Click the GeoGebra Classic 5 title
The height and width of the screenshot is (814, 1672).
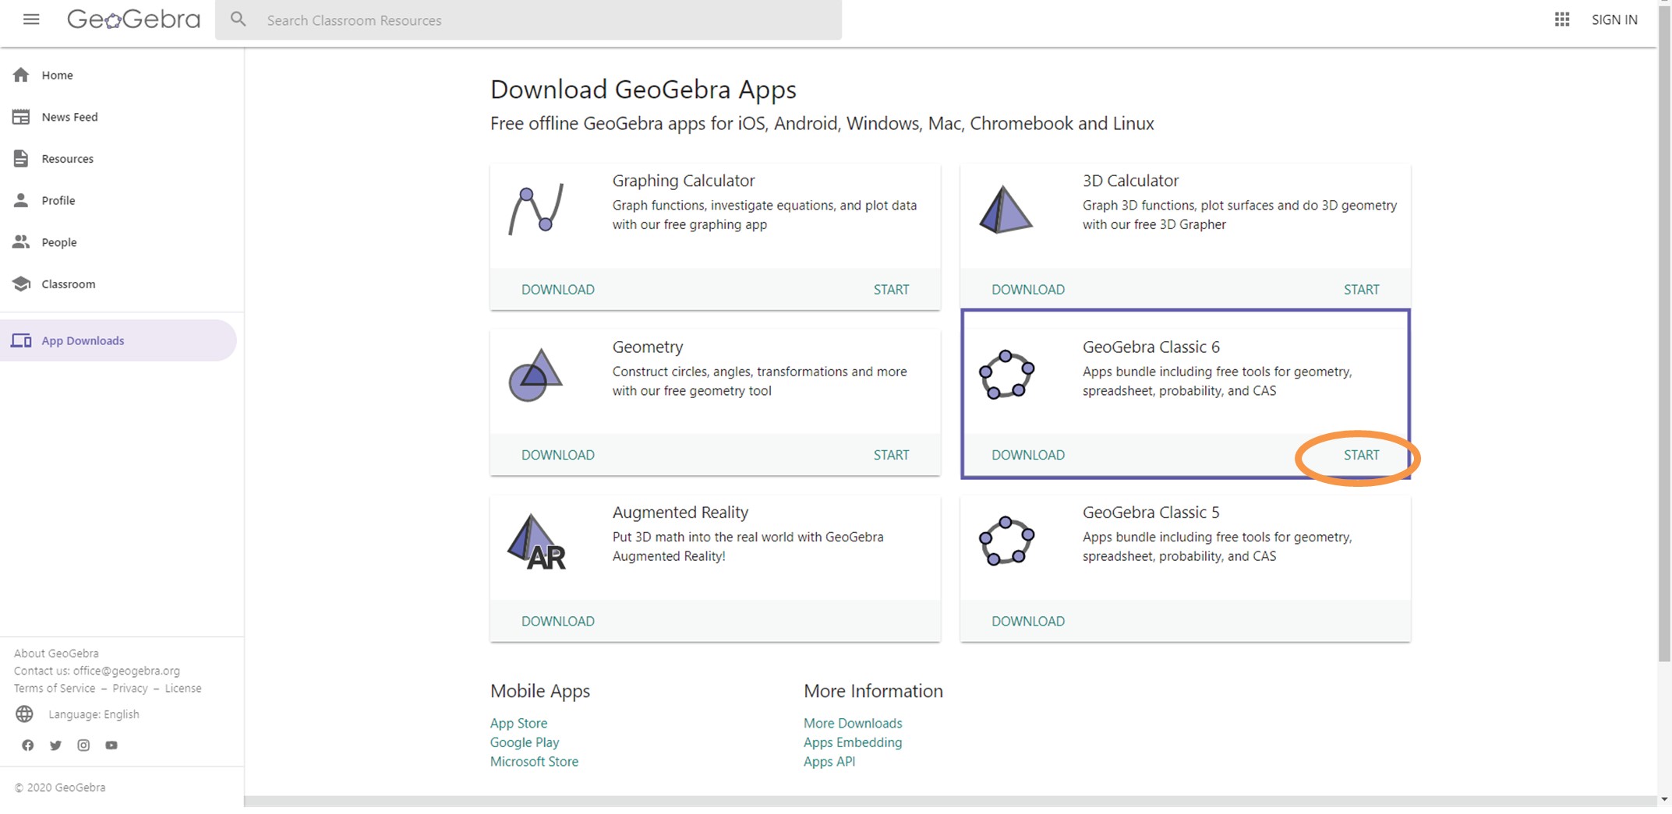coord(1151,512)
